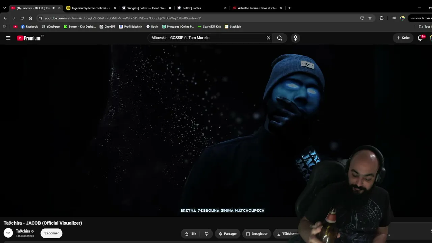
Task: Open the Stream - Kick Dashboard bookmark
Action: (x=80, y=27)
